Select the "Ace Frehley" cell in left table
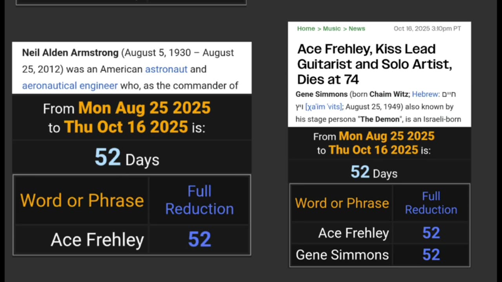Viewport: 502px width, 282px height. click(x=97, y=240)
